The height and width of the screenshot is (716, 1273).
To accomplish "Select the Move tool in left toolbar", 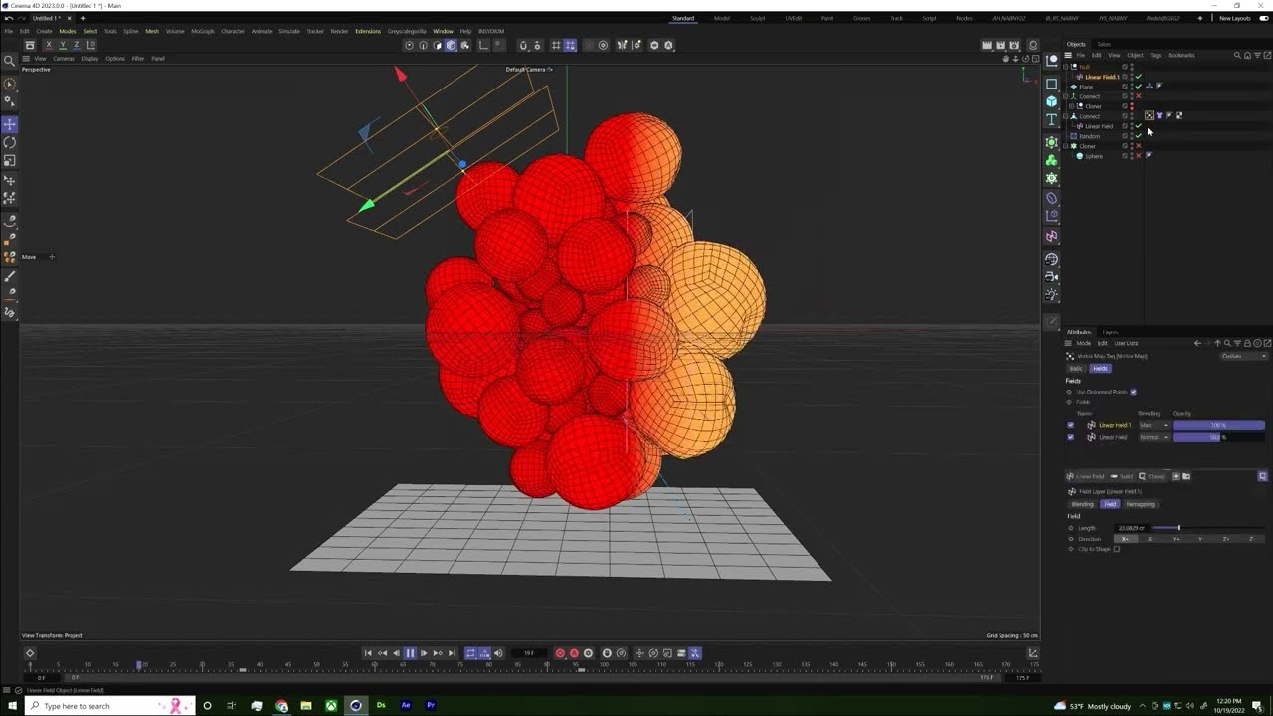I will 10,124.
